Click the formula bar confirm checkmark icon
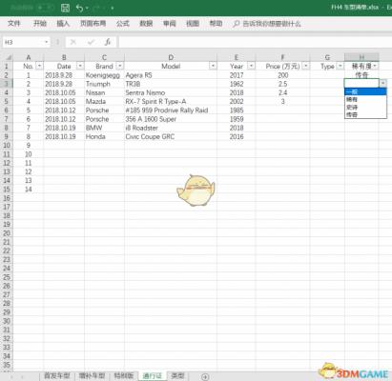This screenshot has height=381, width=392. tap(91, 42)
